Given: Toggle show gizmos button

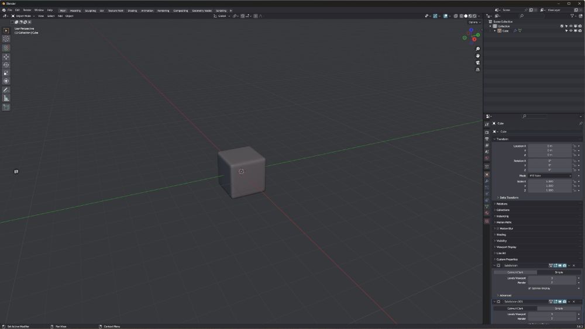Looking at the screenshot, I should [x=435, y=16].
